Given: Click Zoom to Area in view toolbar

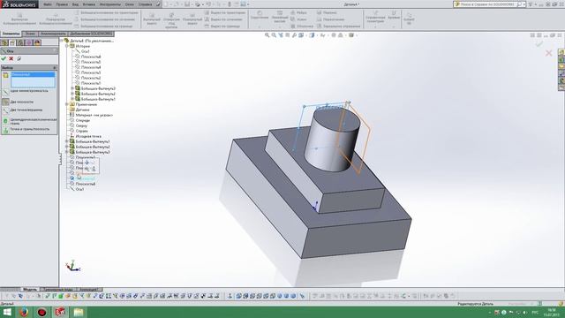Looking at the screenshot, I should 274,35.
